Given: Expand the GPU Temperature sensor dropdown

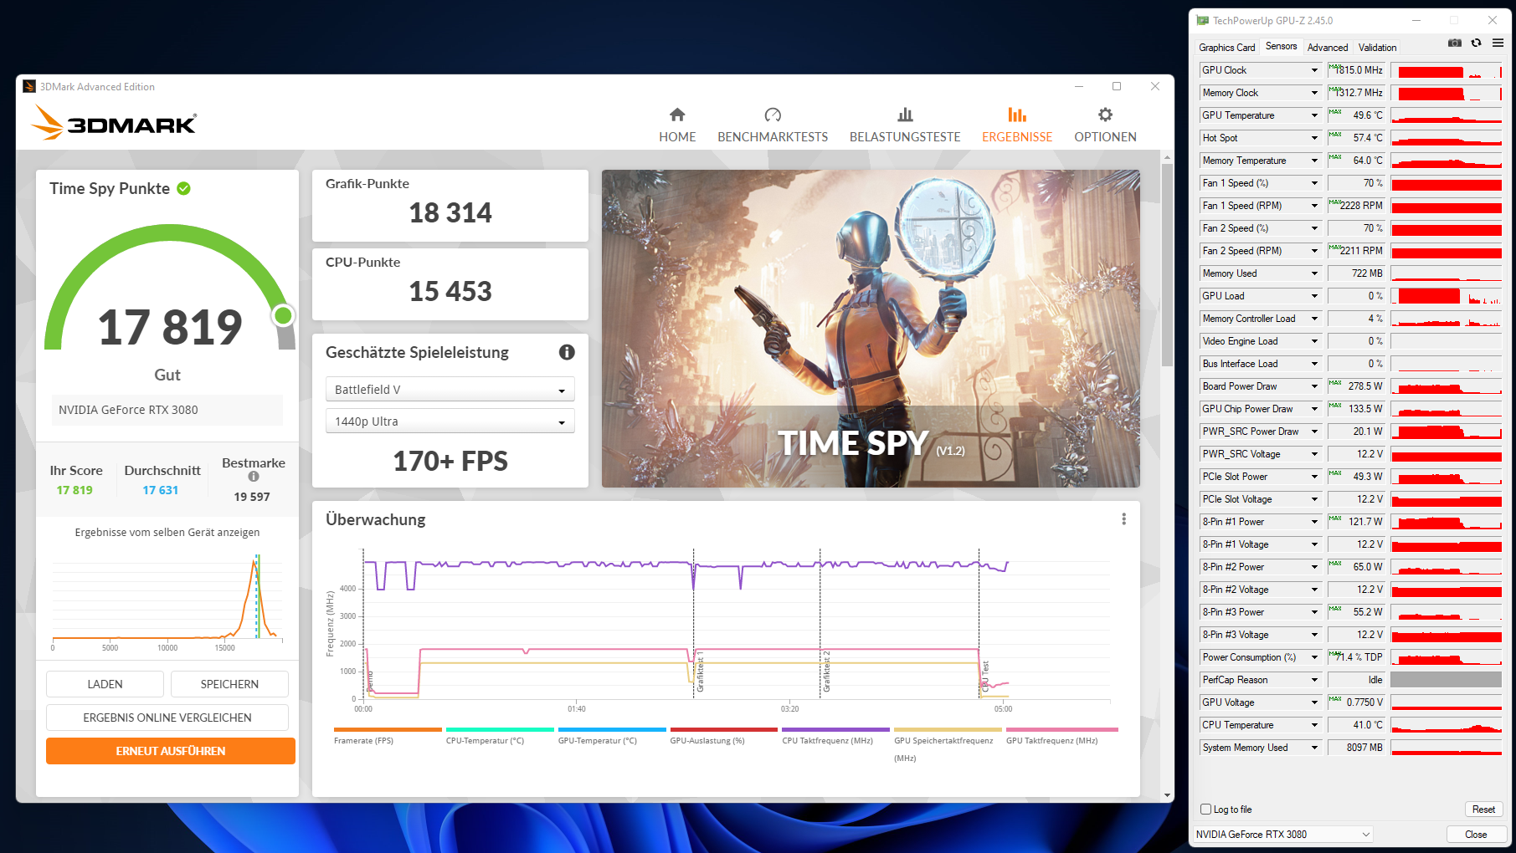Looking at the screenshot, I should [x=1314, y=115].
